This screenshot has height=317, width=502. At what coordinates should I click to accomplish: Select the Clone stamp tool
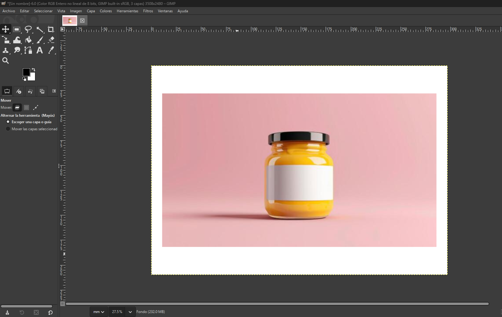pyautogui.click(x=6, y=51)
